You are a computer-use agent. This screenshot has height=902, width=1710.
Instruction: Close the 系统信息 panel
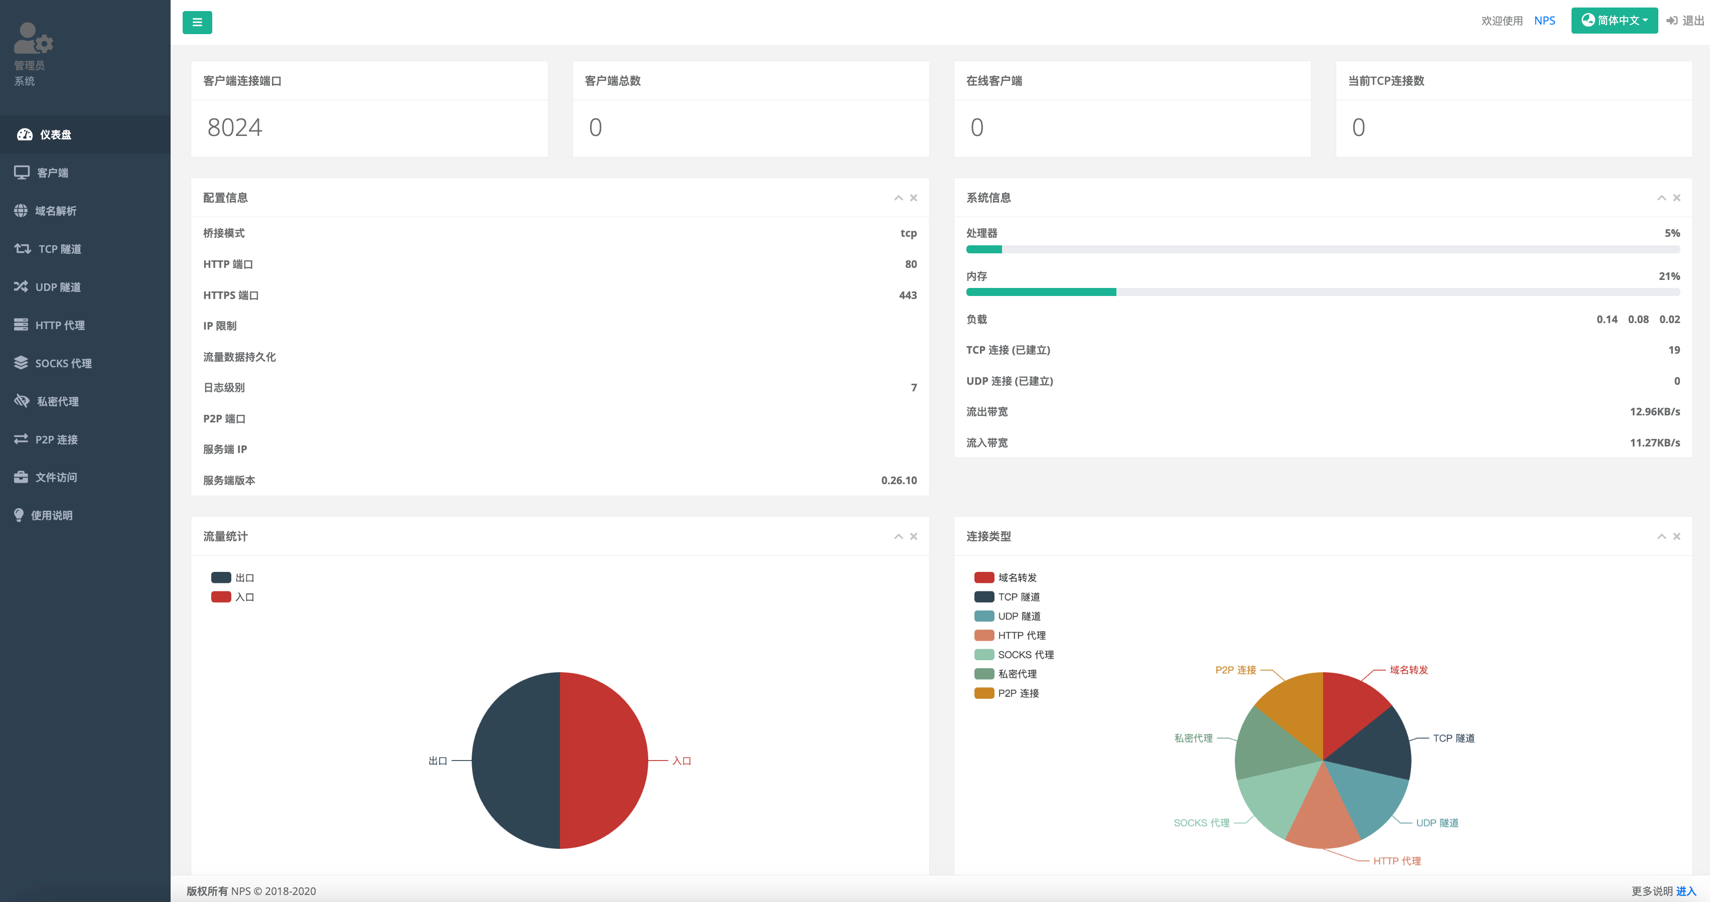[x=1677, y=198]
